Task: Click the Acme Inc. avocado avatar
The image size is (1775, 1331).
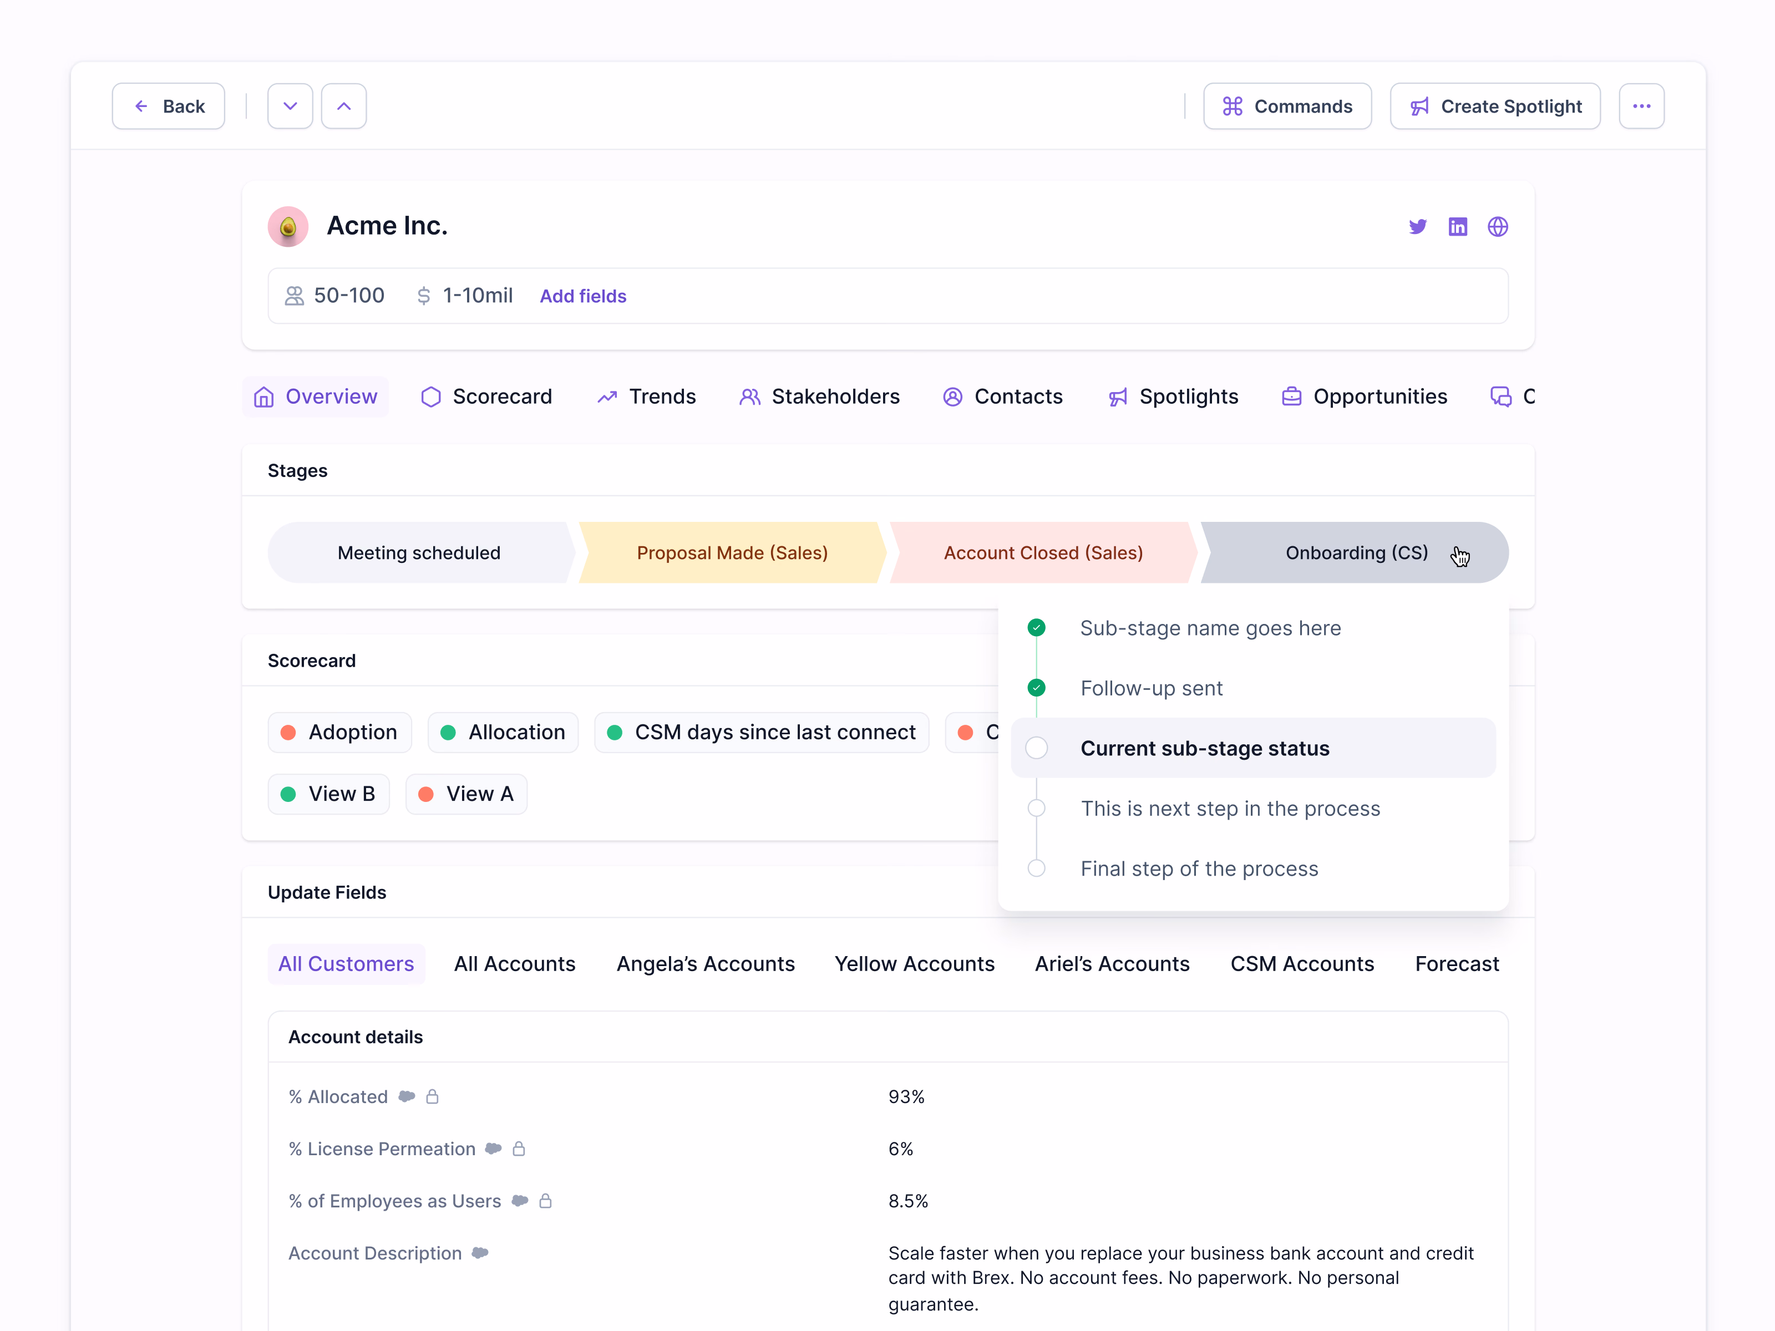Action: pos(288,226)
